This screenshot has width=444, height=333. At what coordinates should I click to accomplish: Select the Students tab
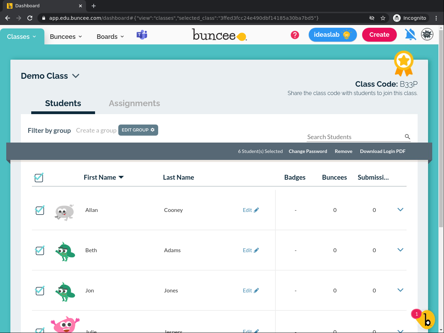tap(63, 103)
